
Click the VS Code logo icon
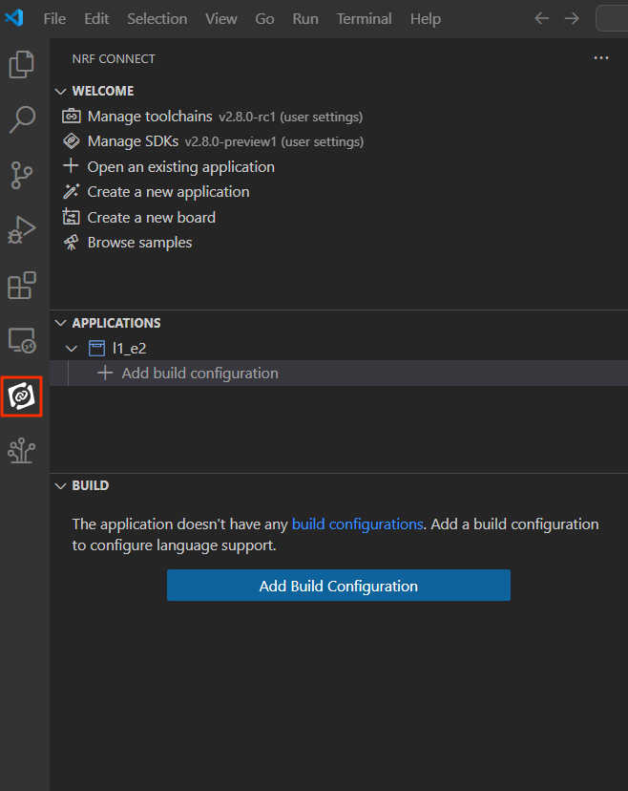(x=14, y=18)
